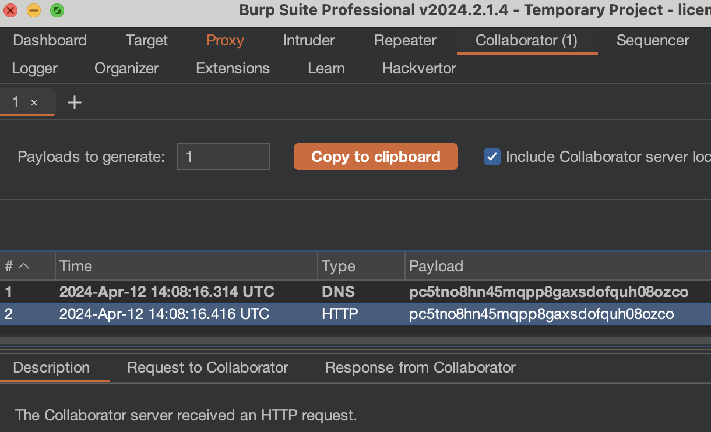This screenshot has width=711, height=432.
Task: Open the Repeater tab
Action: pos(405,40)
